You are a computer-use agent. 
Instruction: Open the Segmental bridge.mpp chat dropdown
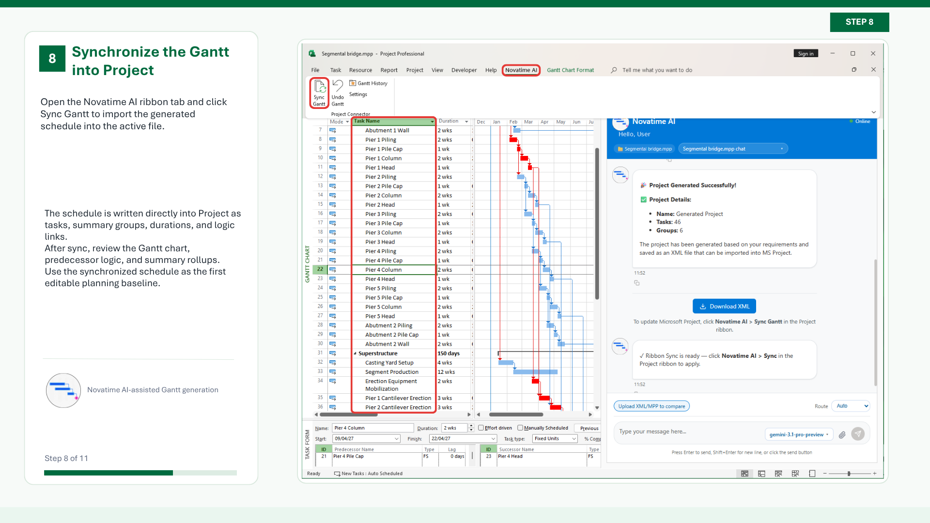coord(733,149)
